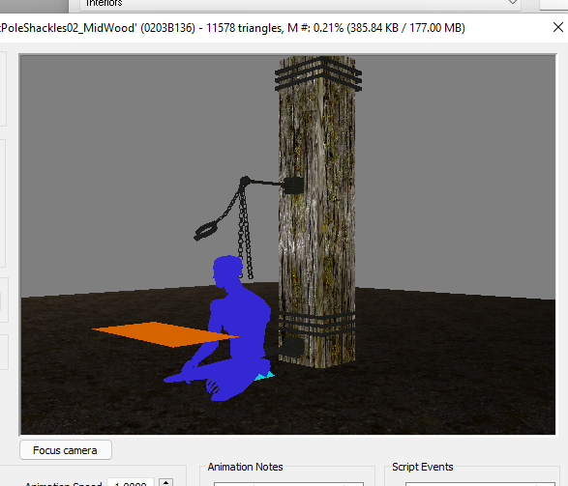This screenshot has height=486, width=568.
Task: Click the Animation Notes group label
Action: [x=245, y=467]
